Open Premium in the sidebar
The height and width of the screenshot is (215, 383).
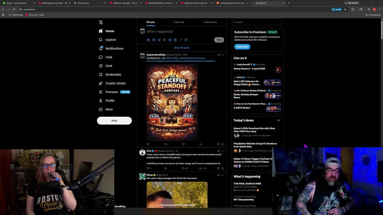(x=114, y=92)
